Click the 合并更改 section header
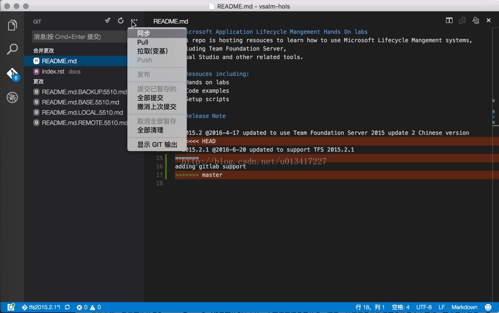Image resolution: width=499 pixels, height=313 pixels. click(x=44, y=51)
